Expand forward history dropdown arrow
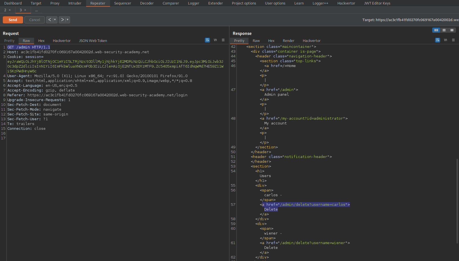 click(68, 20)
